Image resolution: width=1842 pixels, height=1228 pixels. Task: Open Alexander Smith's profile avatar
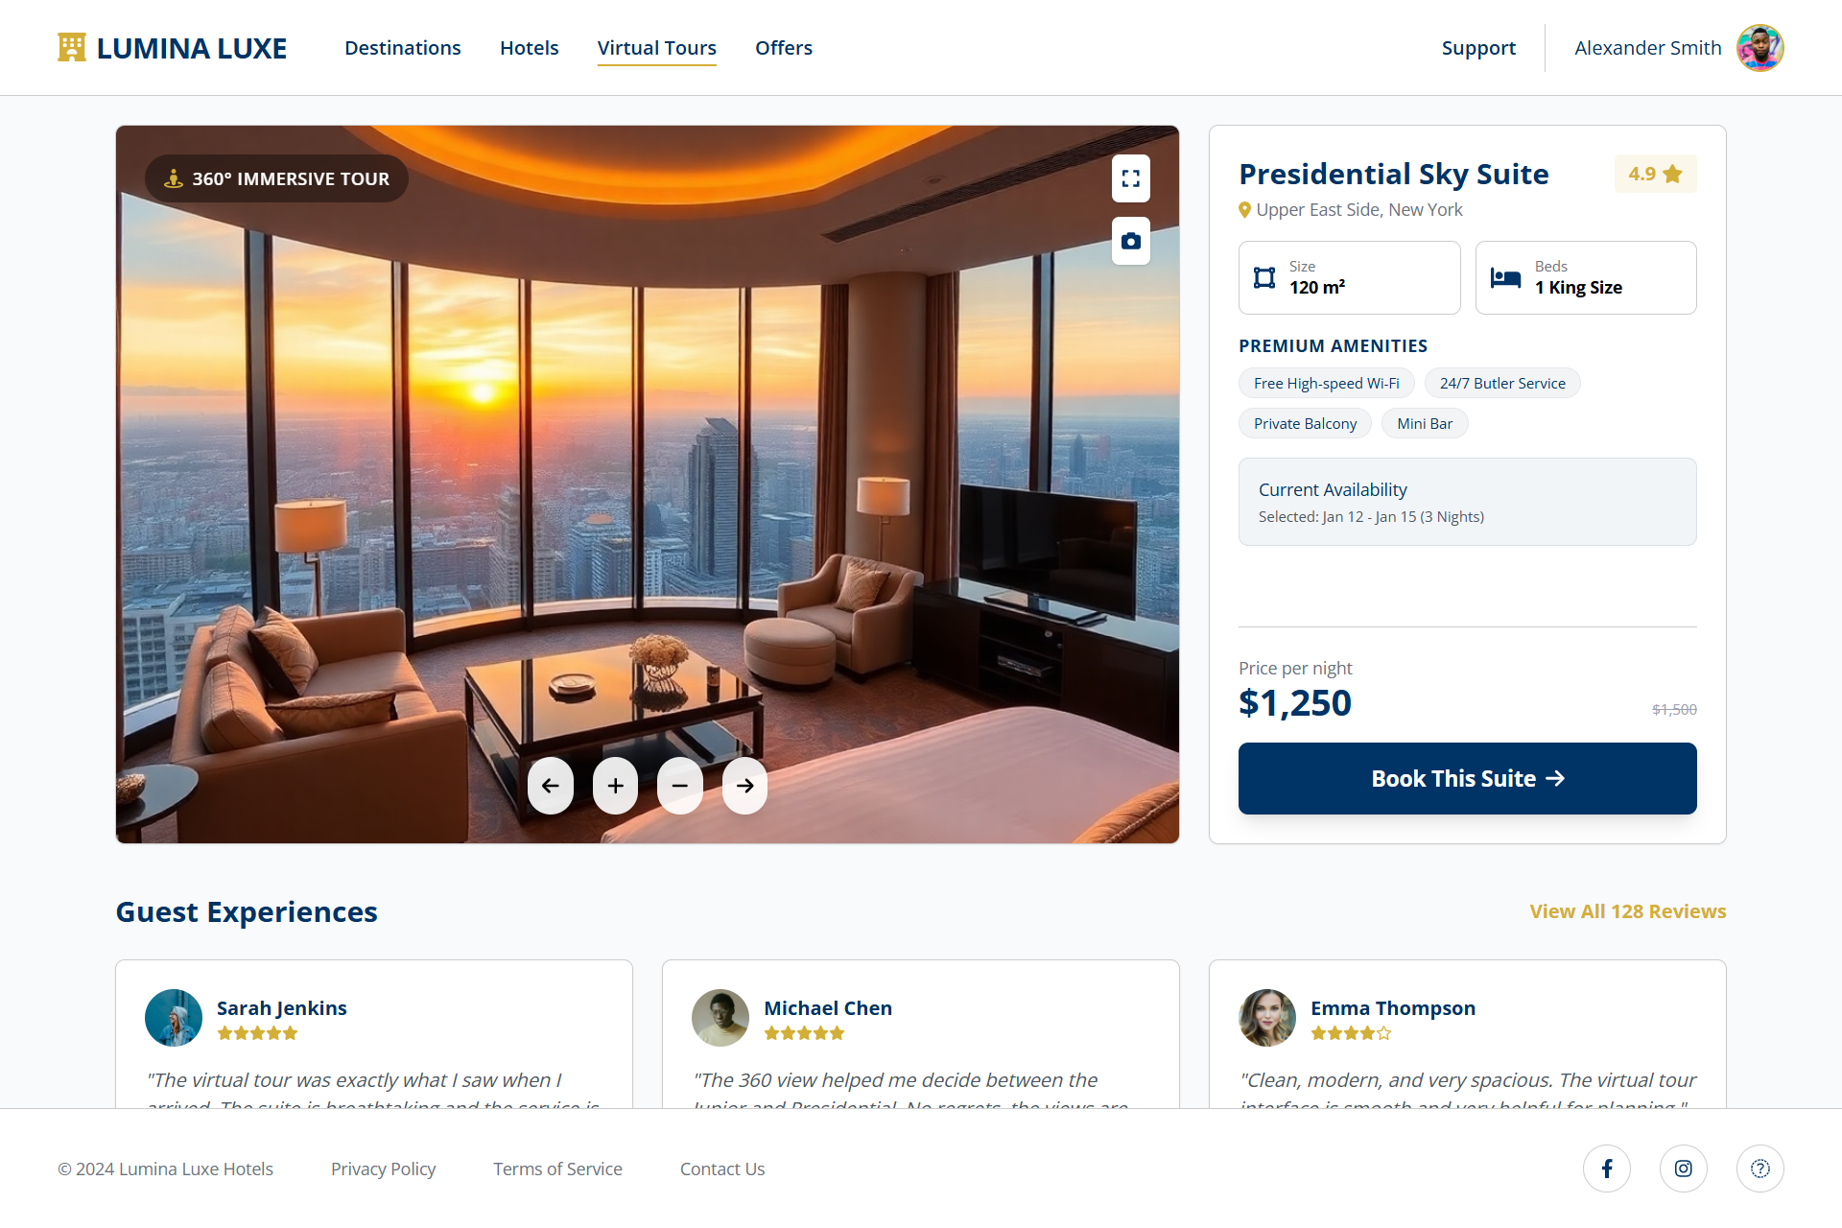pos(1760,48)
